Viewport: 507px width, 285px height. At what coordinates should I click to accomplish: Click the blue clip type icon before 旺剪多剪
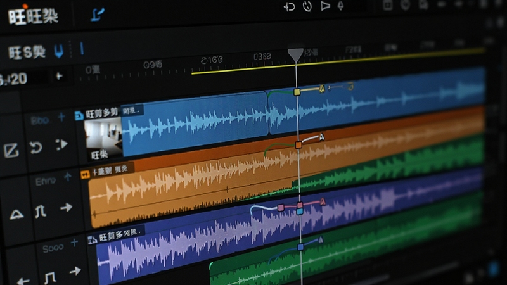tap(79, 116)
